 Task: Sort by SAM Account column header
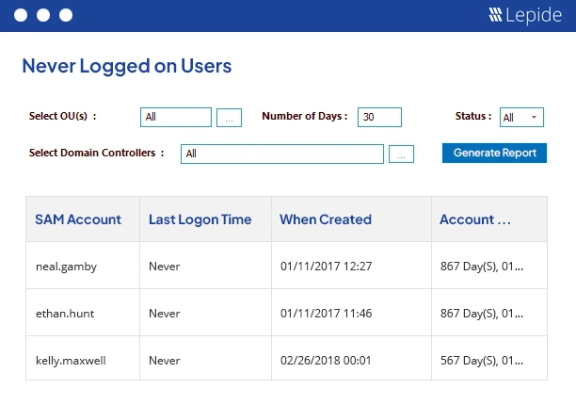(x=78, y=219)
